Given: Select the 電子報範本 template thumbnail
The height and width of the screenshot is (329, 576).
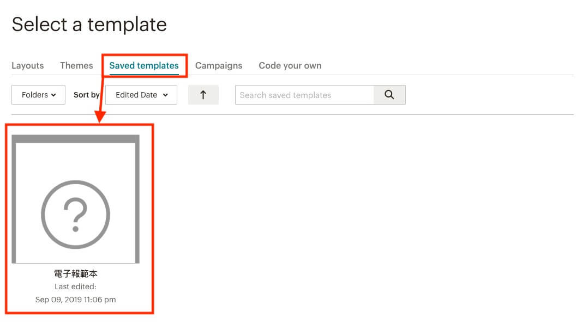Looking at the screenshot, I should tap(76, 199).
